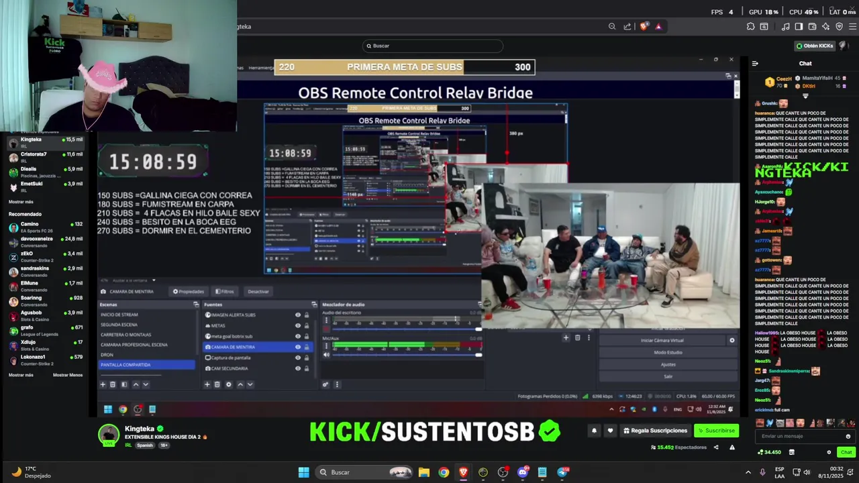The height and width of the screenshot is (483, 859).
Task: Click Obtén KICKs button
Action: [x=815, y=46]
